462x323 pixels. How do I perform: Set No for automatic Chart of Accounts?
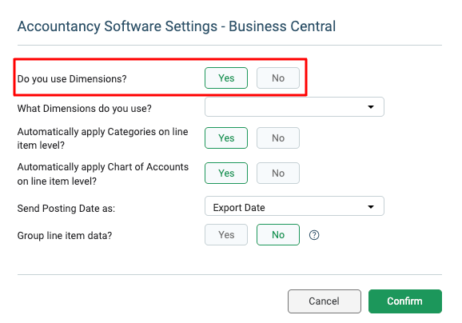click(278, 173)
